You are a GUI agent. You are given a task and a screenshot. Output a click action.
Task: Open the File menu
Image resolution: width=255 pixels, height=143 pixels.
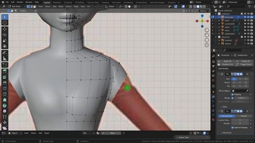[7, 2]
